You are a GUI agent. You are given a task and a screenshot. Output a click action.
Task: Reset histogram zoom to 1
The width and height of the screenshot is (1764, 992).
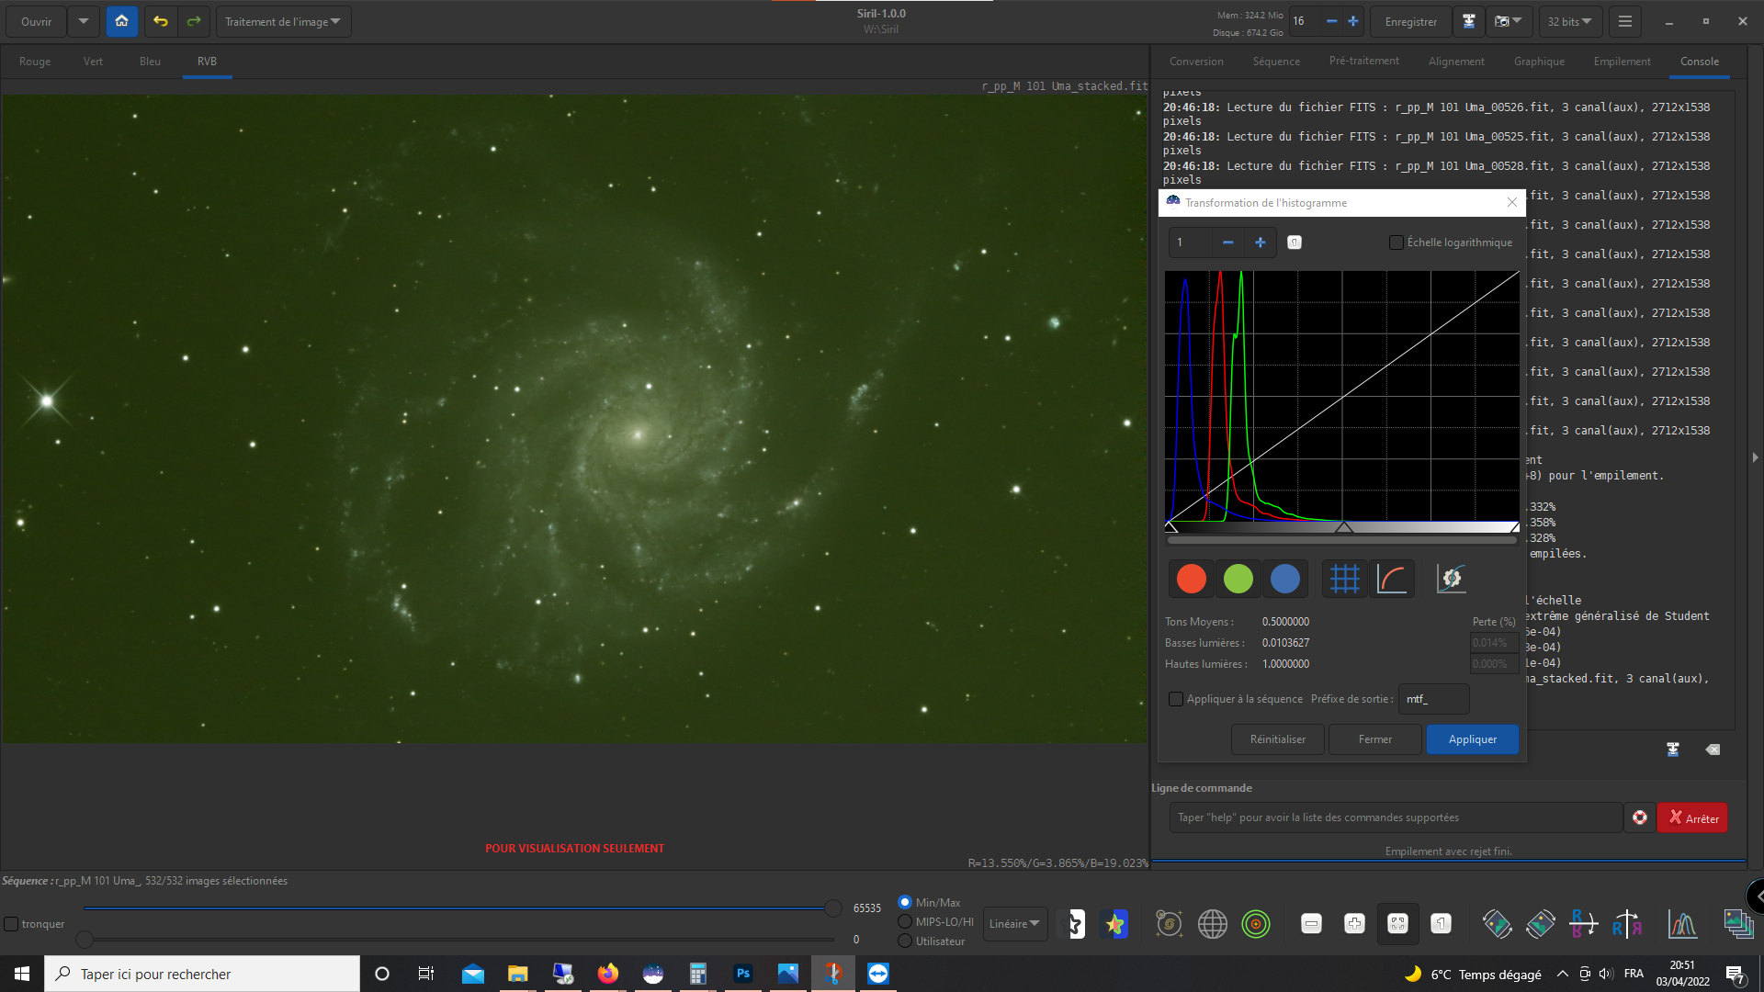[1295, 242]
